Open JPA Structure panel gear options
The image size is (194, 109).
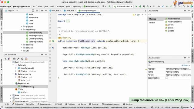coord(42,54)
